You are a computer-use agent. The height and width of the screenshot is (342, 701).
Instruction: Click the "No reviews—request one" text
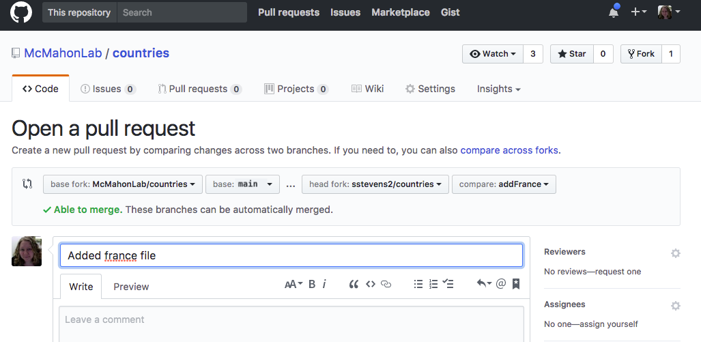[x=592, y=272]
